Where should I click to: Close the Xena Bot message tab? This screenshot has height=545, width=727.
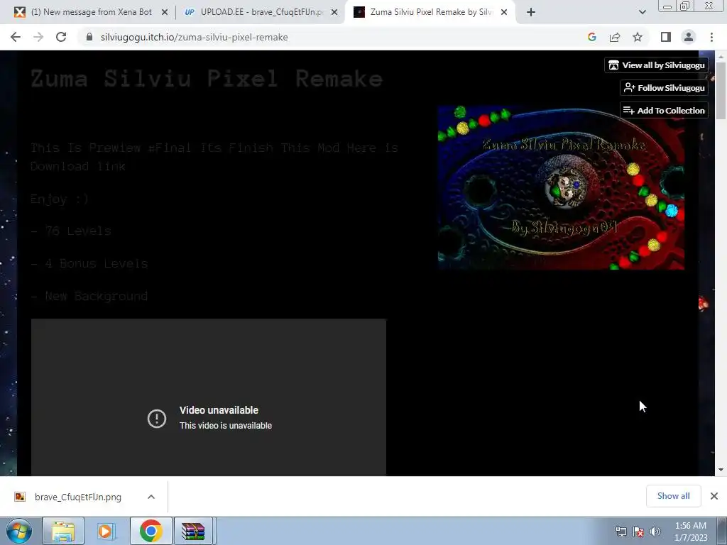point(165,13)
